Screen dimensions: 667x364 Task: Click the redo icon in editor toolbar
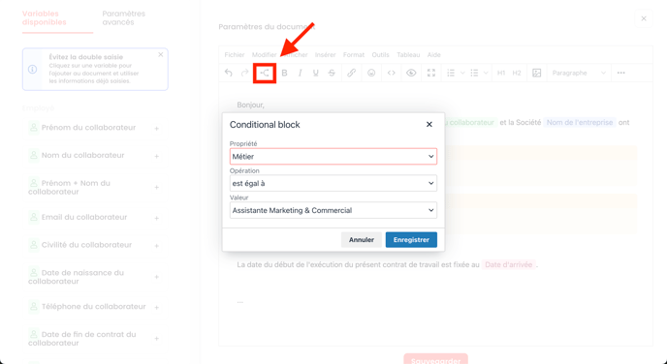(x=244, y=73)
